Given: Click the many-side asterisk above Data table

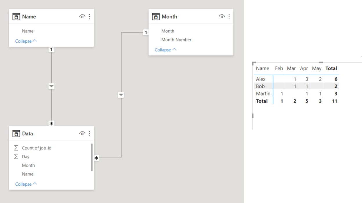Looking at the screenshot, I should point(51,124).
